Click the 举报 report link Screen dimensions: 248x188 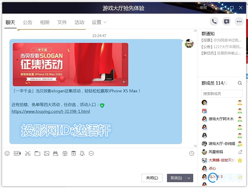pos(203,7)
